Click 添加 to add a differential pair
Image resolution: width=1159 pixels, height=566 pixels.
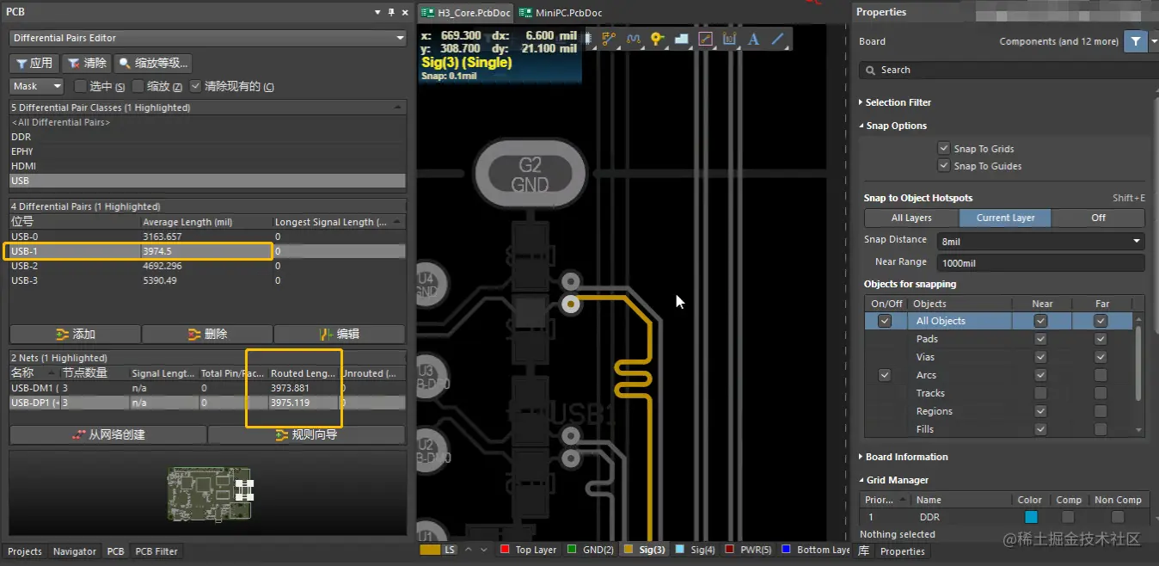75,334
